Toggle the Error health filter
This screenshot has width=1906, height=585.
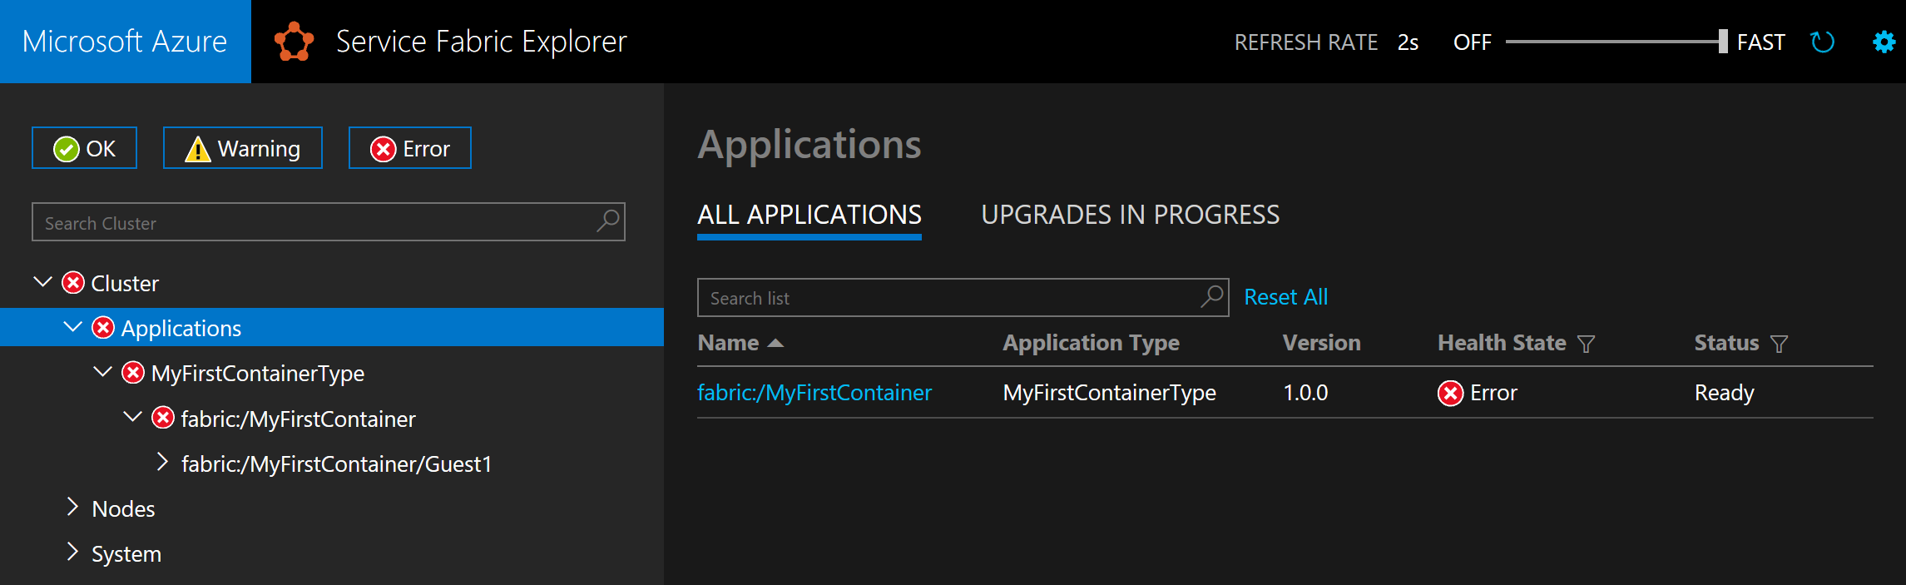(x=409, y=148)
